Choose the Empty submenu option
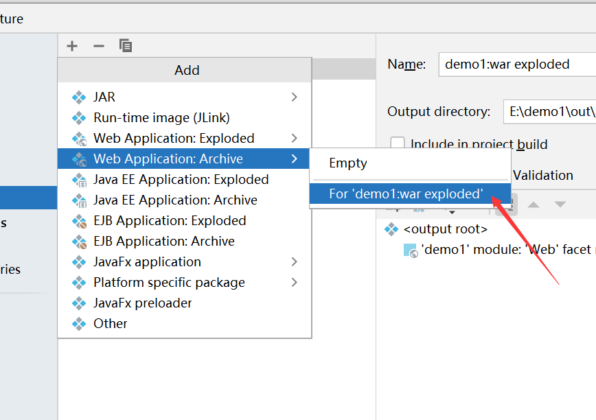The image size is (596, 420). click(x=348, y=163)
